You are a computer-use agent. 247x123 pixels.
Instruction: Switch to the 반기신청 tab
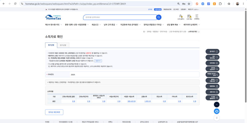pyautogui.click(x=63, y=45)
